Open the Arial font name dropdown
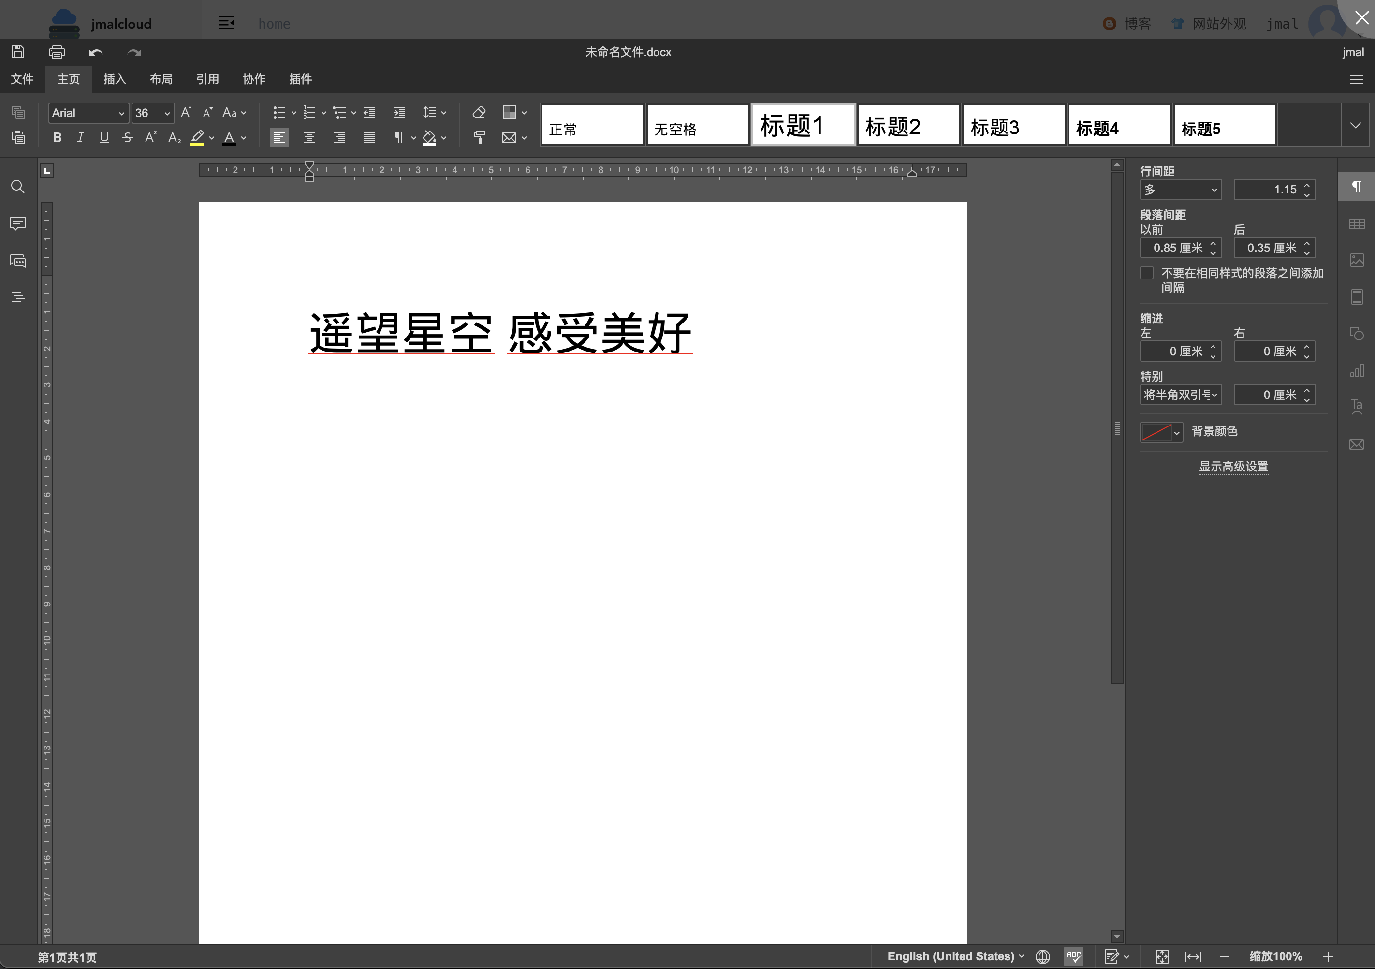Screen dimensions: 1375x969 [x=88, y=113]
